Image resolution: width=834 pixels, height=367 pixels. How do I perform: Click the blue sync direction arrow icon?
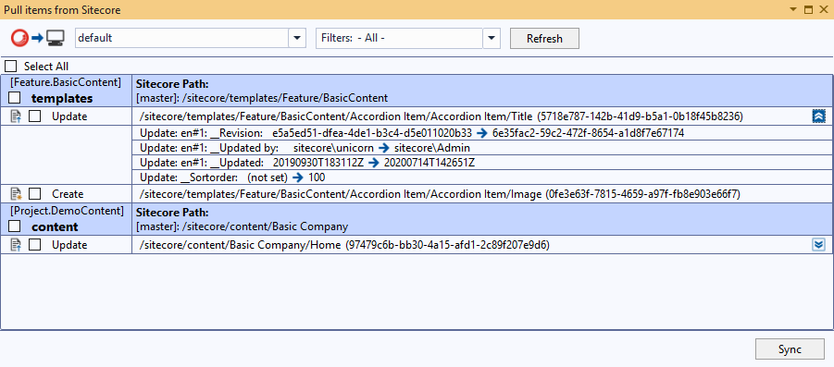coord(37,38)
